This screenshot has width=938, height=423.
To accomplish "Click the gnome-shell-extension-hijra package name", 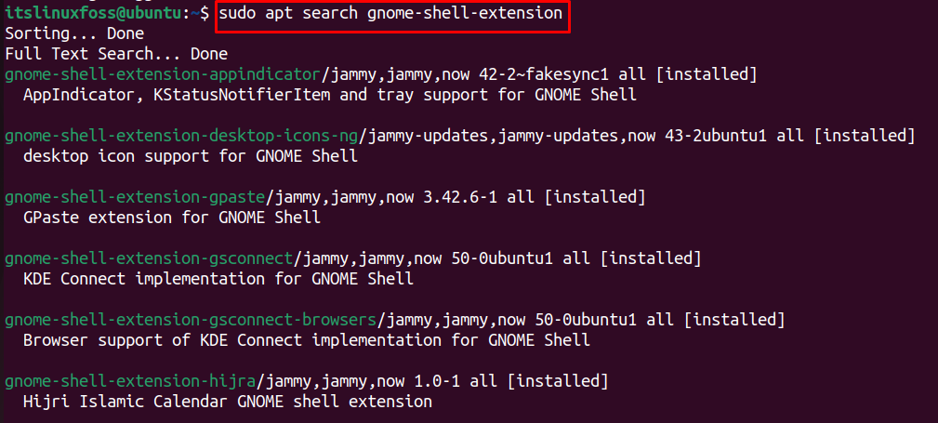I will pos(130,381).
